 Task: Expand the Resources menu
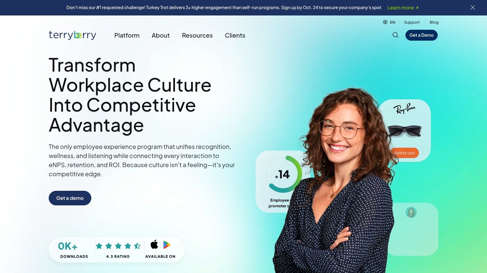click(197, 35)
